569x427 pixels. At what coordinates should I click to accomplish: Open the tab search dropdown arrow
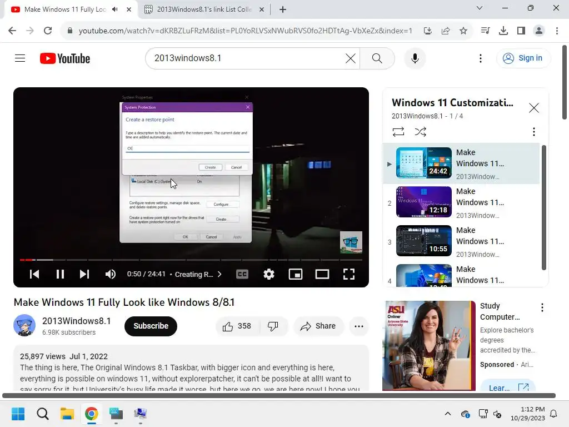[480, 8]
